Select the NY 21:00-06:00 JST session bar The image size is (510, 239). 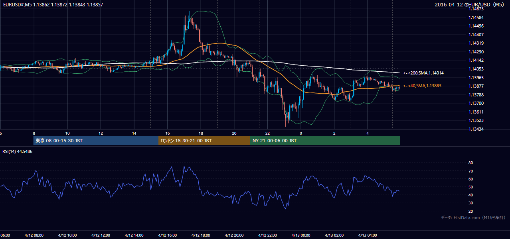325,141
